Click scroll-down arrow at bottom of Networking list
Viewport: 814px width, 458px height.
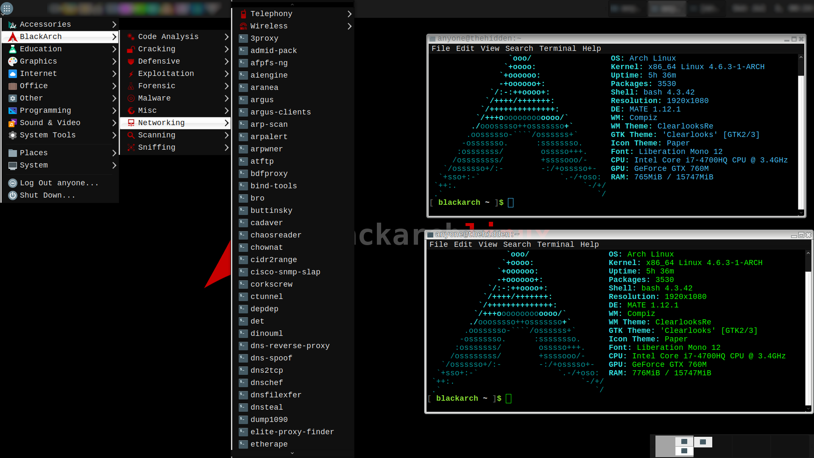(x=292, y=453)
